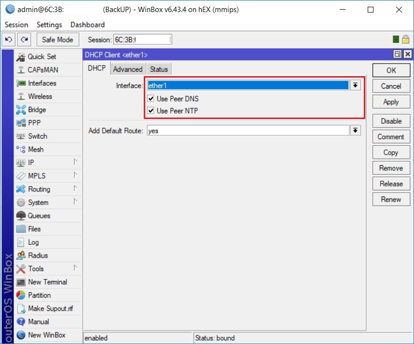Click the Disable button

coord(391,121)
